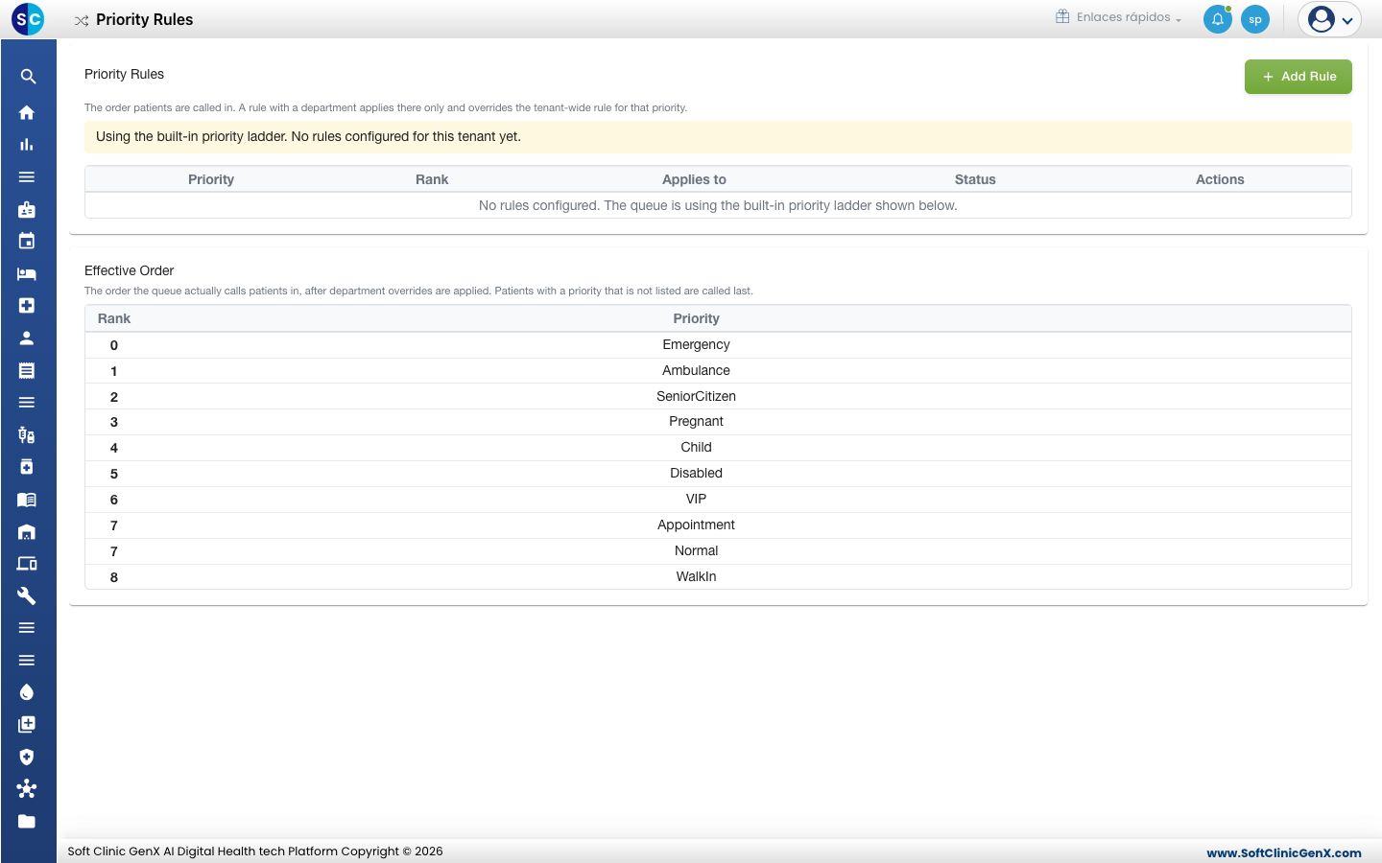Select the hub network sidebar icon
This screenshot has width=1382, height=863.
pos(27,789)
